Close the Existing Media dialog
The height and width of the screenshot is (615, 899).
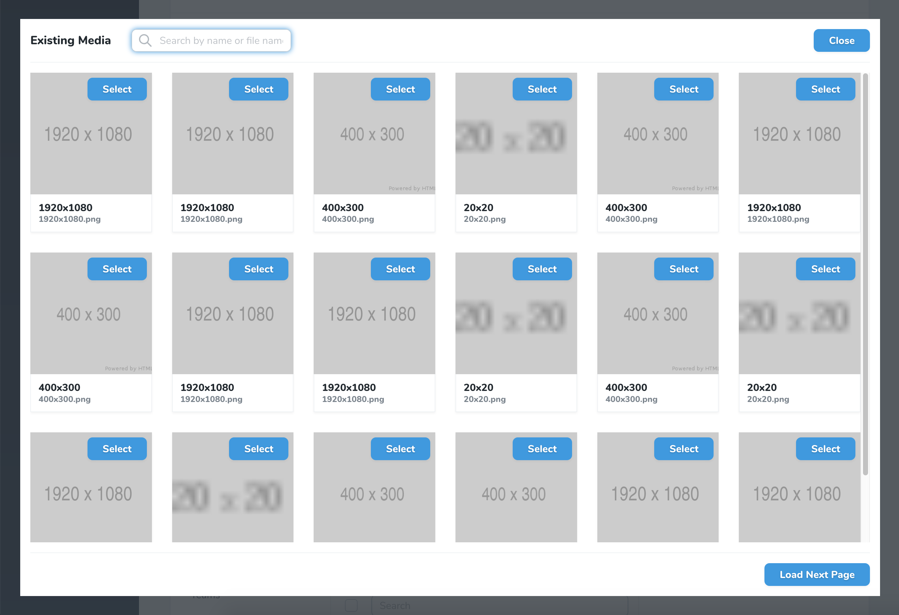[x=841, y=40]
